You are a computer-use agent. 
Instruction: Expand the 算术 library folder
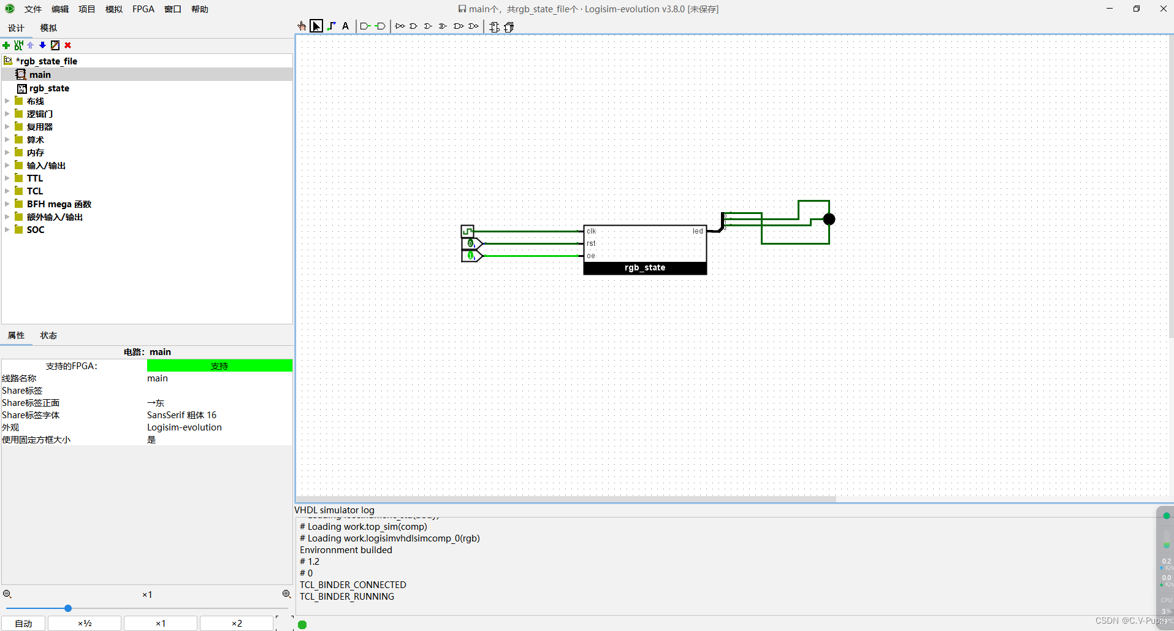point(7,140)
